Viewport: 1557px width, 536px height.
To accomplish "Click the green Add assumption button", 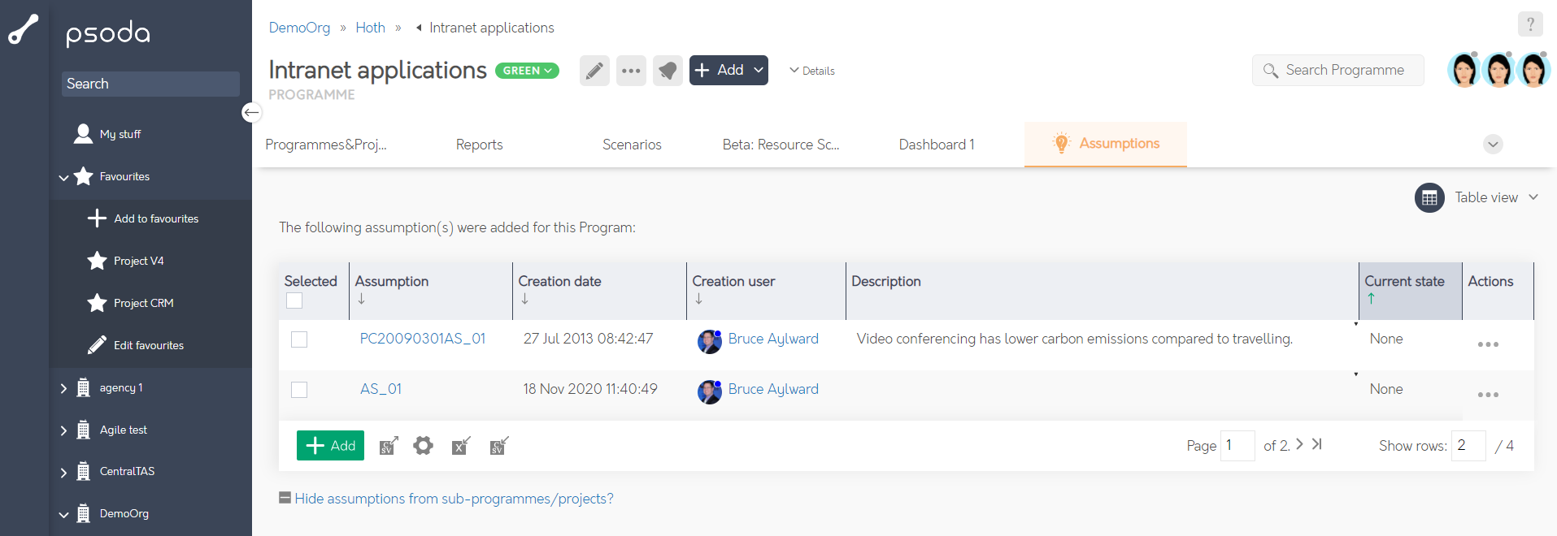I will pyautogui.click(x=330, y=446).
